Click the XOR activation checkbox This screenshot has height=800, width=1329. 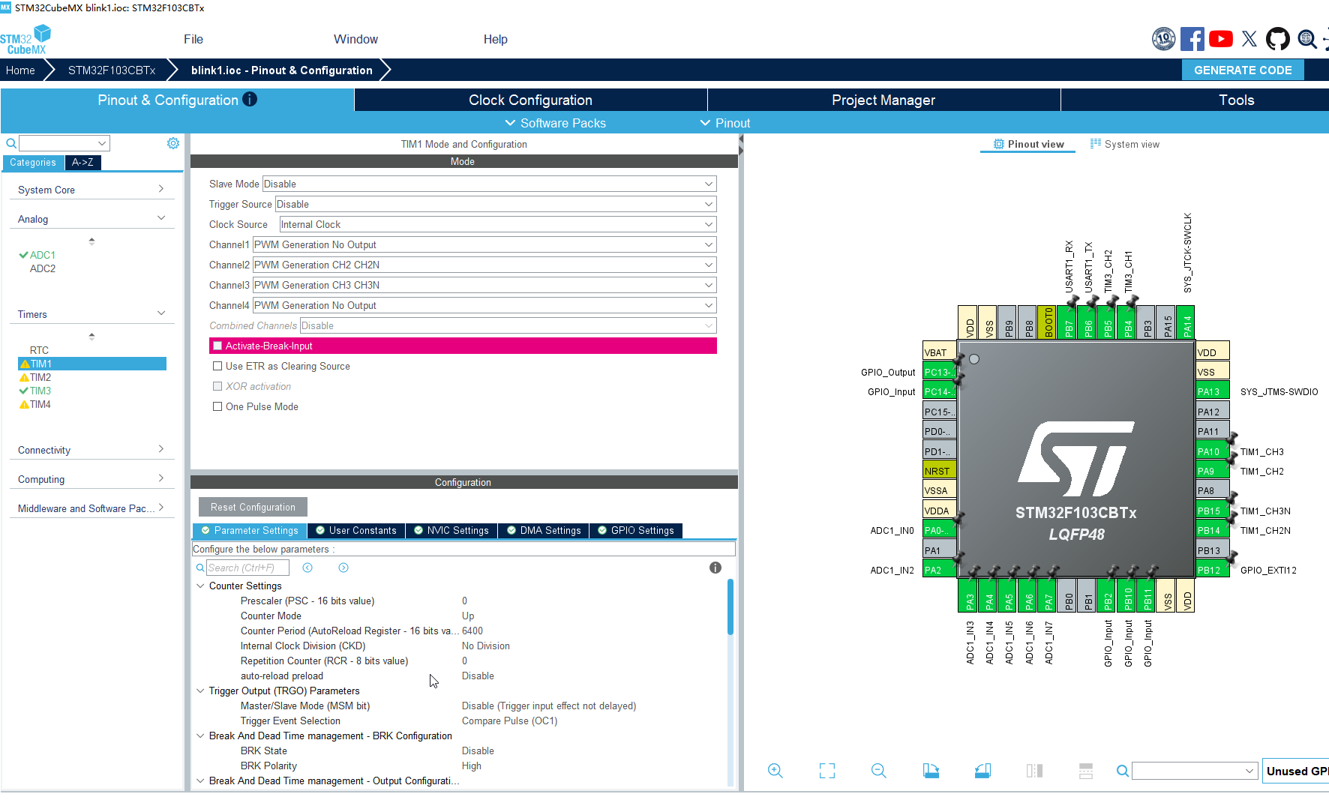(x=217, y=386)
